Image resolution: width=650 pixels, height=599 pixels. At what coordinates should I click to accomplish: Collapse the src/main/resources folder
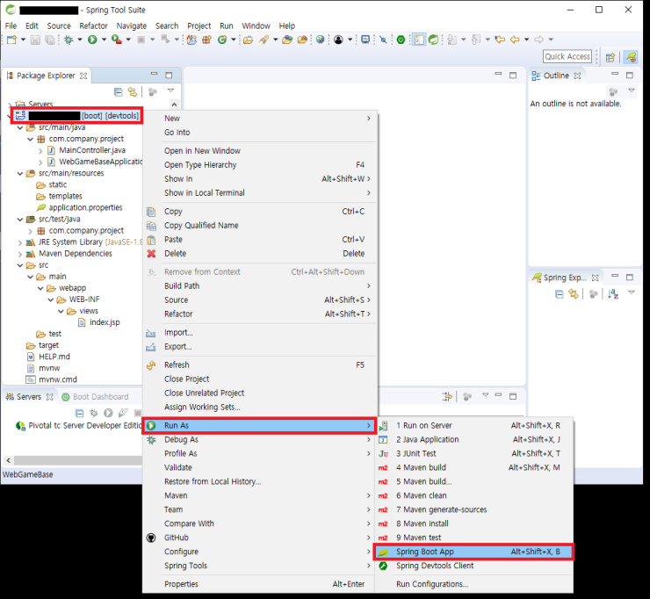[20, 174]
